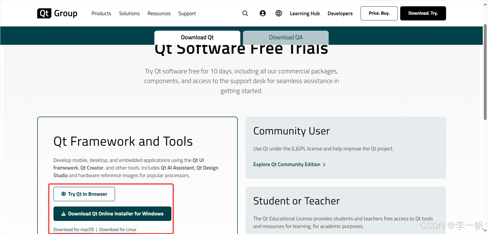The width and height of the screenshot is (488, 234).
Task: Click the page's vertical scrollbar thumb
Action: (485, 72)
